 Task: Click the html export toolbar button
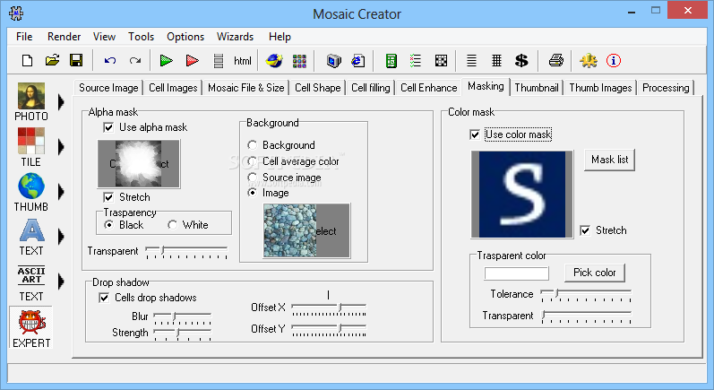click(242, 61)
